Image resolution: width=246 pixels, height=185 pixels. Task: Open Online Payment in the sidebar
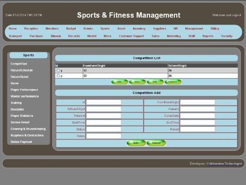click(x=21, y=142)
